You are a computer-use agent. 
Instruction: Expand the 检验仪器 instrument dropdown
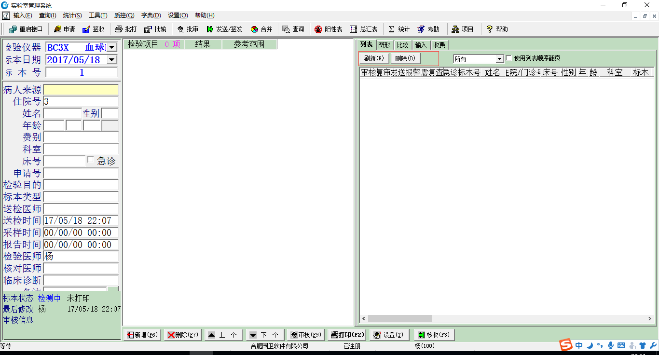tap(111, 47)
